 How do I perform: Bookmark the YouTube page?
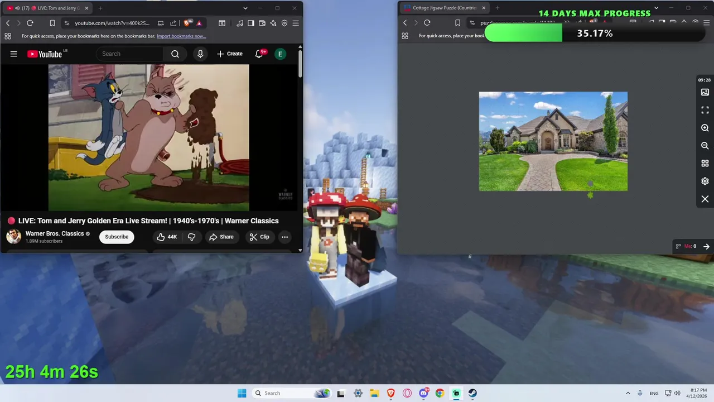[x=52, y=23]
